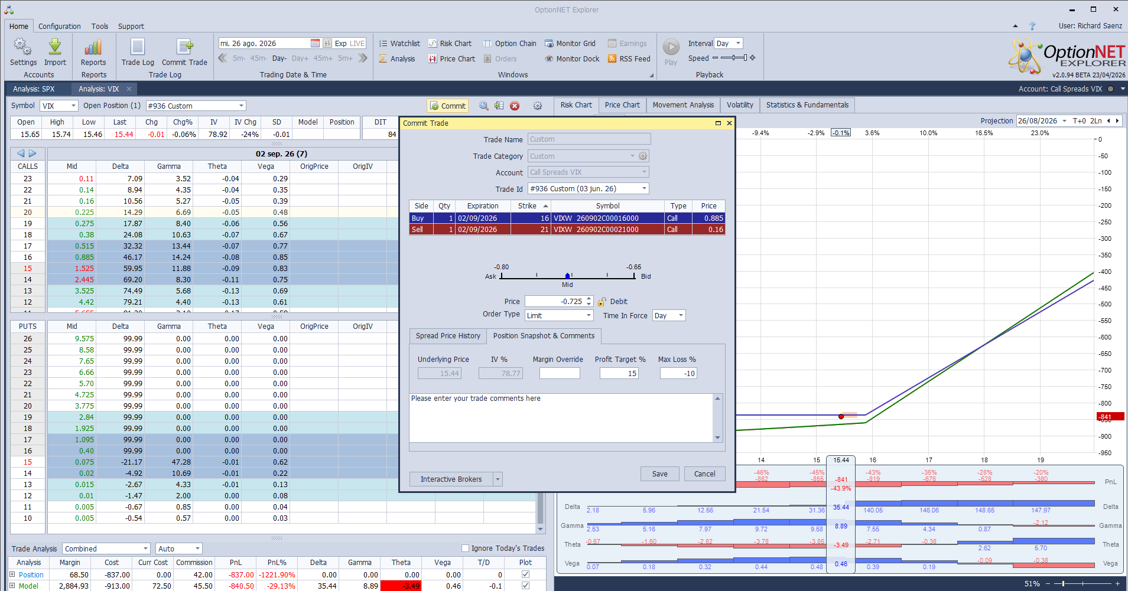The image size is (1128, 591).
Task: Click the red X delete trade icon
Action: 515,106
